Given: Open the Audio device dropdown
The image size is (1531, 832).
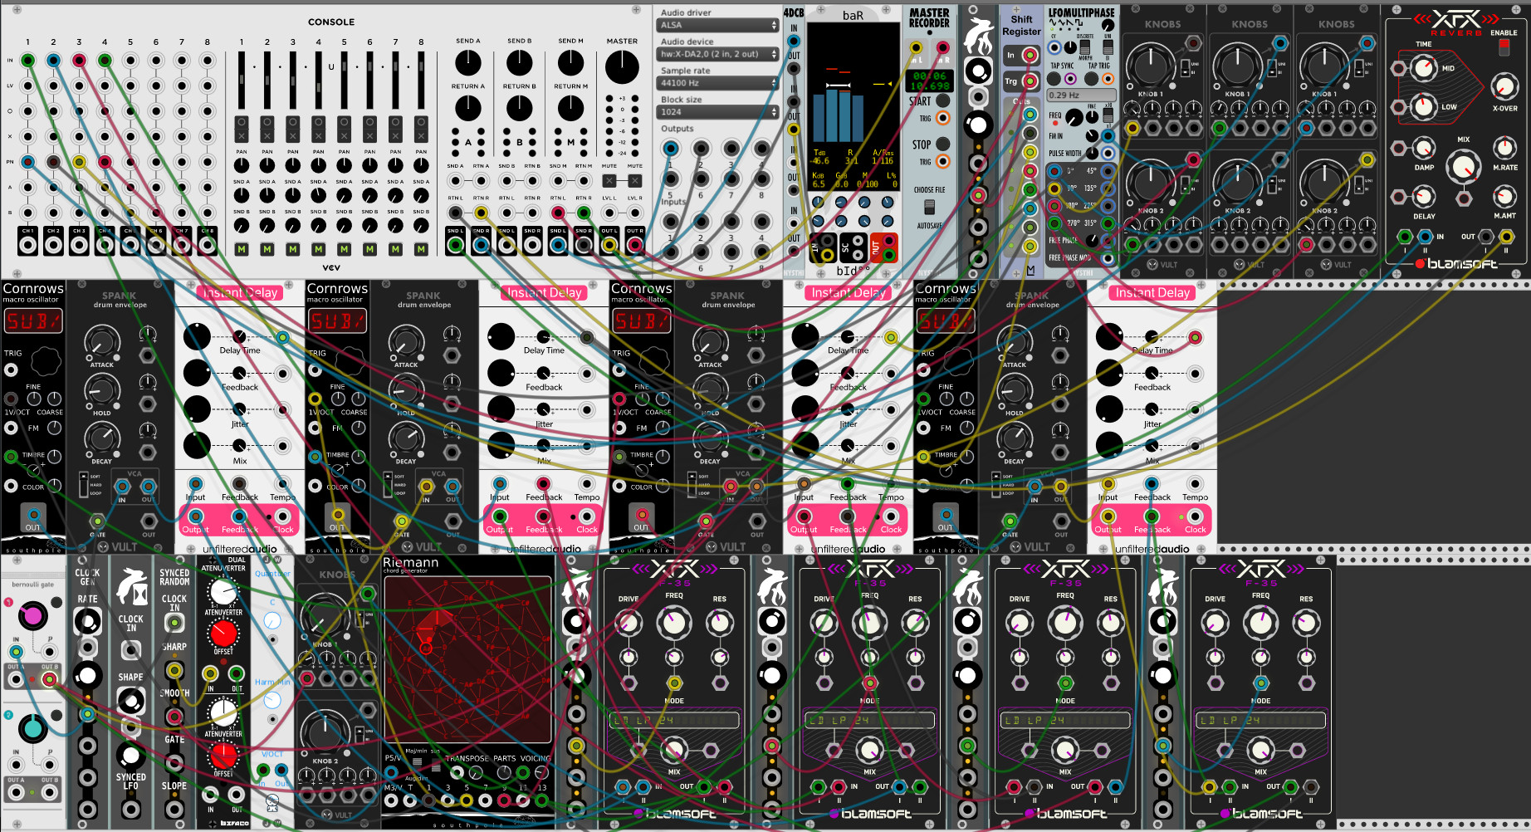Looking at the screenshot, I should [718, 54].
